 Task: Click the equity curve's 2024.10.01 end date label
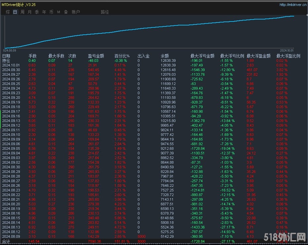click(287, 50)
